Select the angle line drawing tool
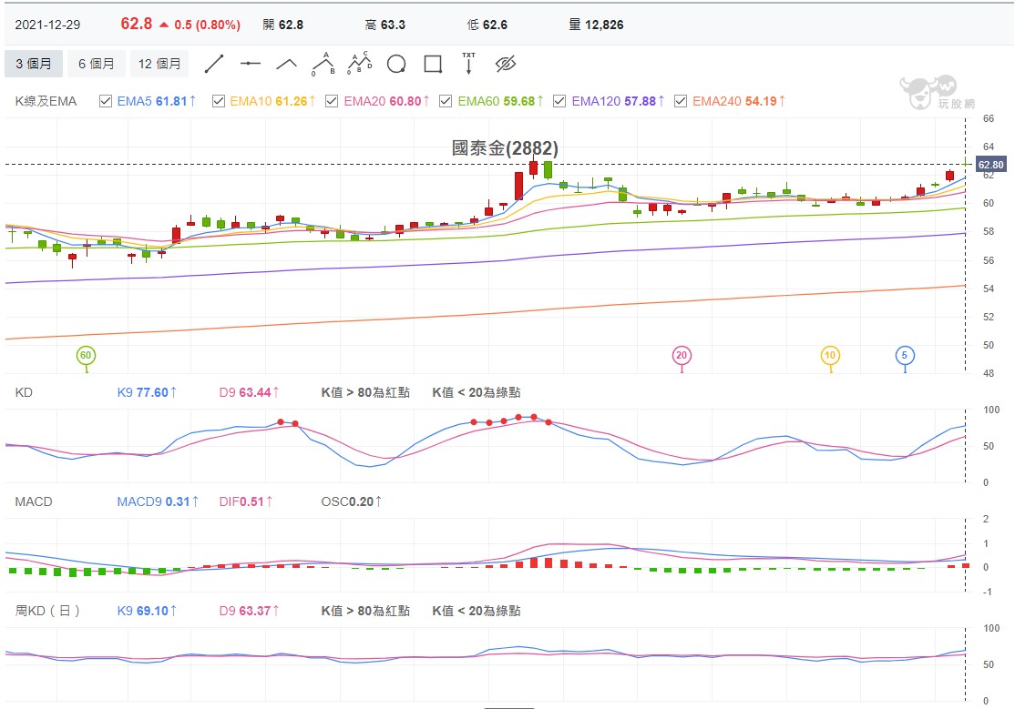1015x709 pixels. [287, 64]
